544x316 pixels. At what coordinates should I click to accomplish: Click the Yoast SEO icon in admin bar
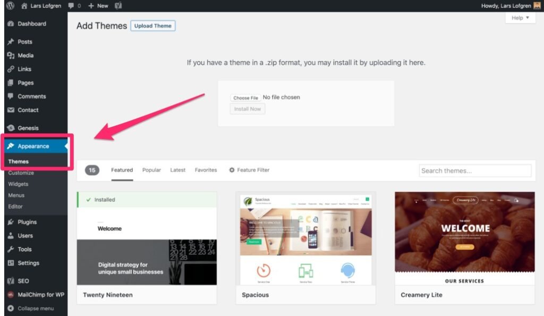coord(118,6)
